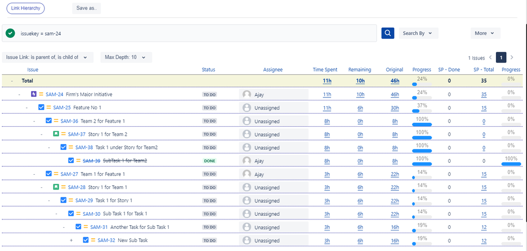Click the JQL query input field
527x251 pixels.
189,33
